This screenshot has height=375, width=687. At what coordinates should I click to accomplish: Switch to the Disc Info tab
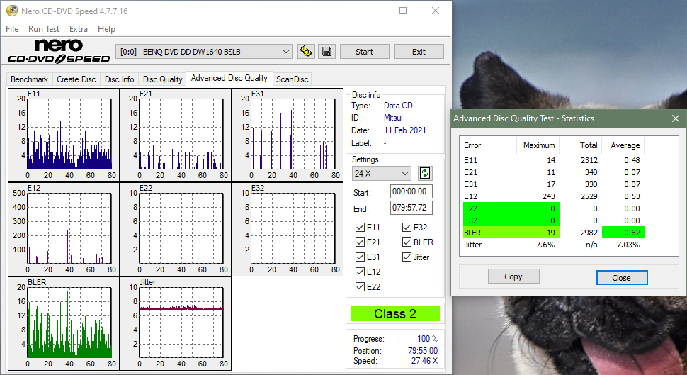(119, 79)
